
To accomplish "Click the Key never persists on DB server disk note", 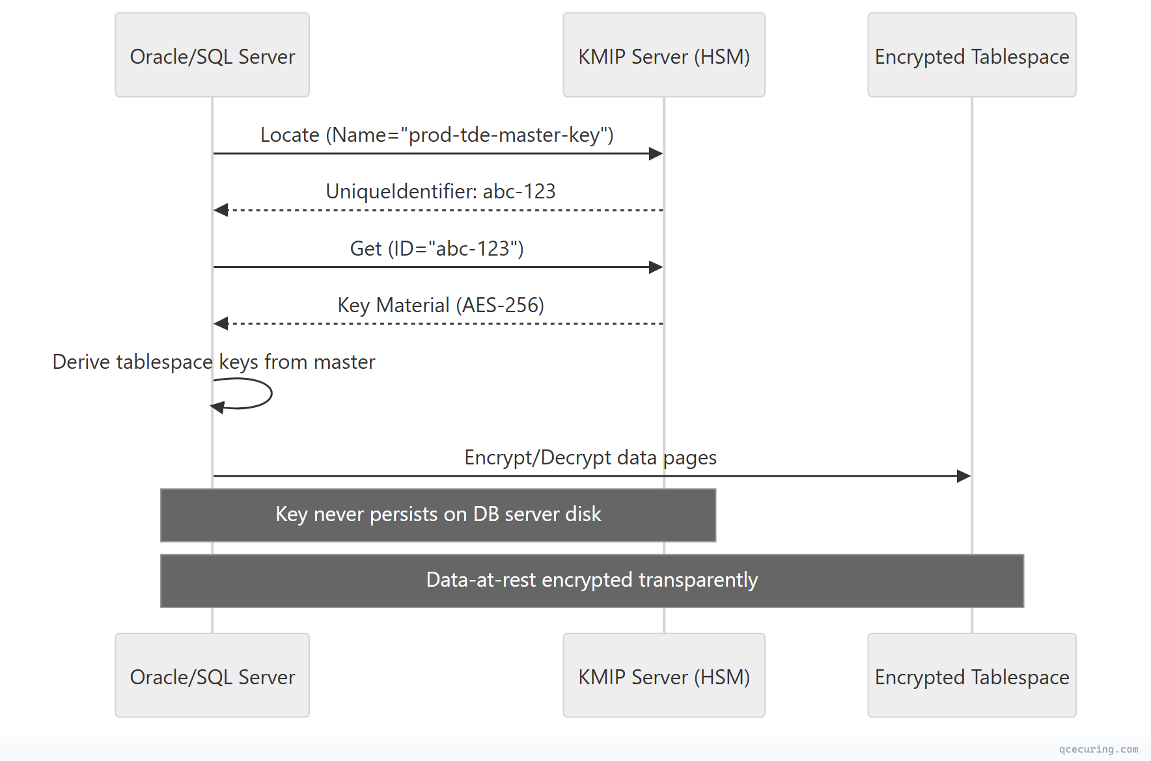I will tap(438, 515).
